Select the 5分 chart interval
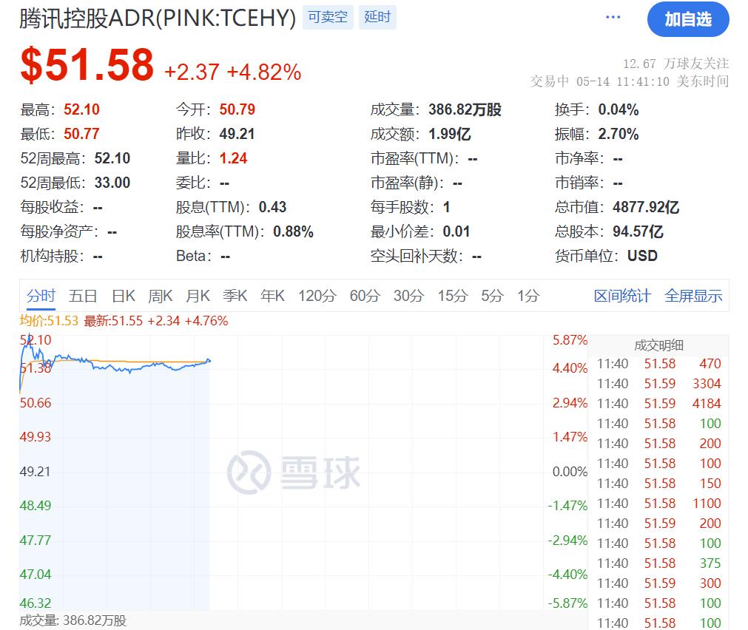Image resolution: width=748 pixels, height=630 pixels. pos(492,296)
